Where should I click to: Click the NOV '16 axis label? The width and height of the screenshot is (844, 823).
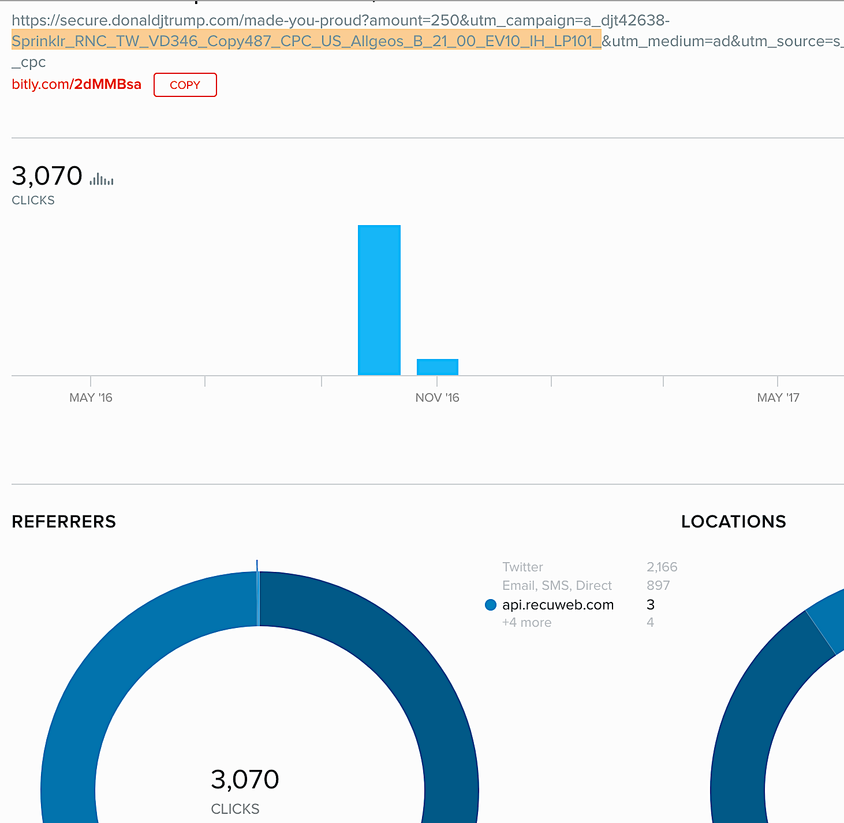click(x=437, y=398)
